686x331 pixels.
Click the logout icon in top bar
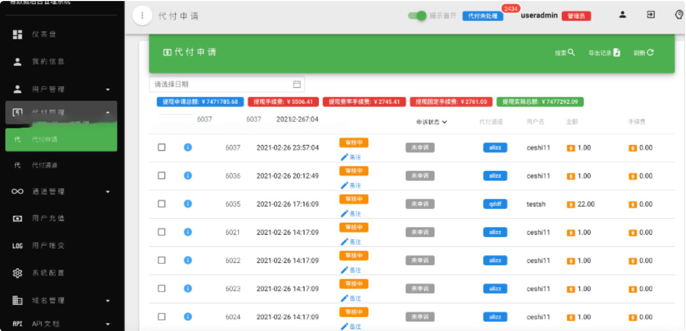point(650,15)
